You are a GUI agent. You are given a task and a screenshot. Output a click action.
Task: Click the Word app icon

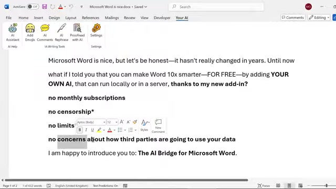click(7, 7)
